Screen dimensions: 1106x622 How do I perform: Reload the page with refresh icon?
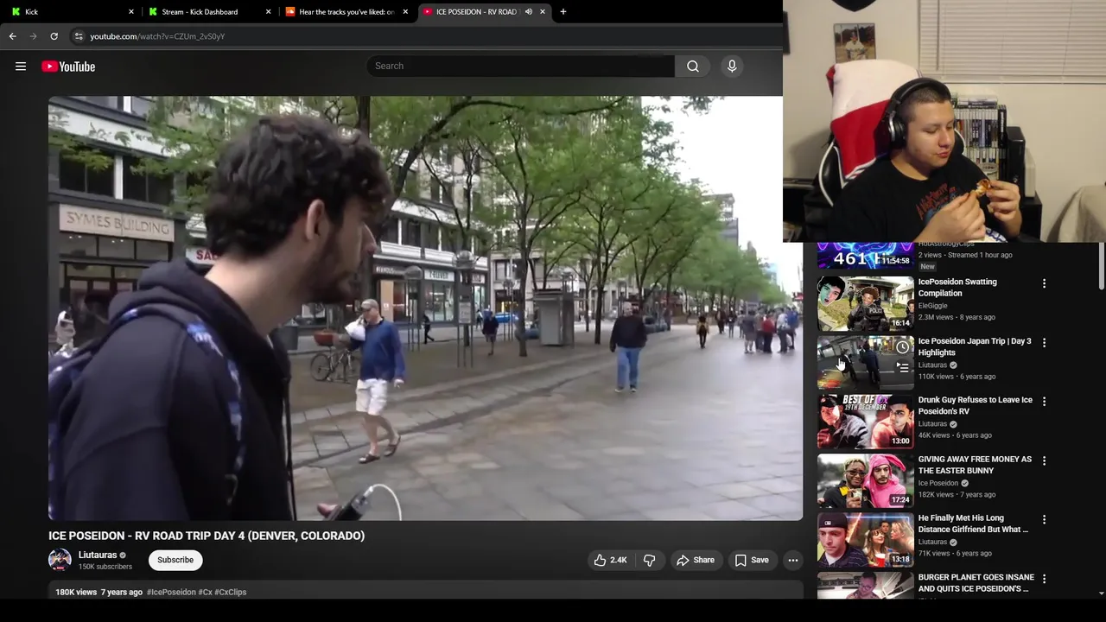tap(54, 36)
